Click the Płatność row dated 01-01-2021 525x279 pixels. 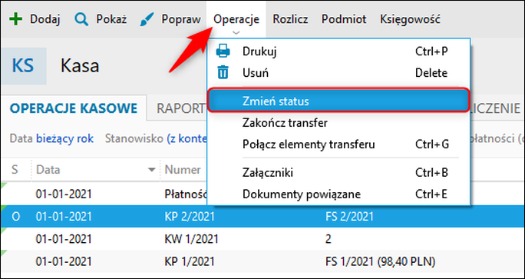tap(104, 194)
